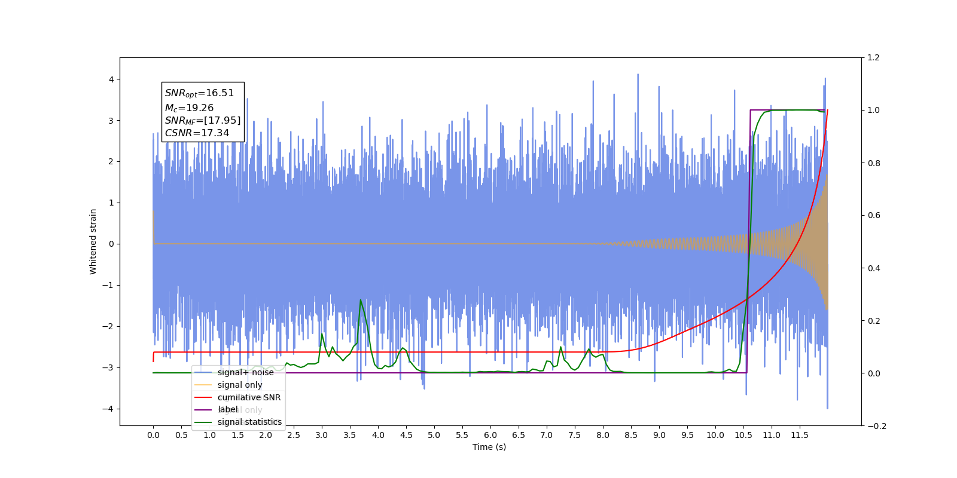Click the x-axis tick label 3.5
The image size is (957, 478).
pos(350,435)
